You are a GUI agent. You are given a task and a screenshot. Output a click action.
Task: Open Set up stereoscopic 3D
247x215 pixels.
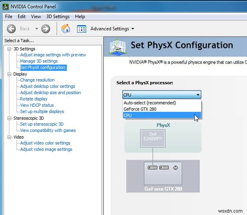click(42, 124)
